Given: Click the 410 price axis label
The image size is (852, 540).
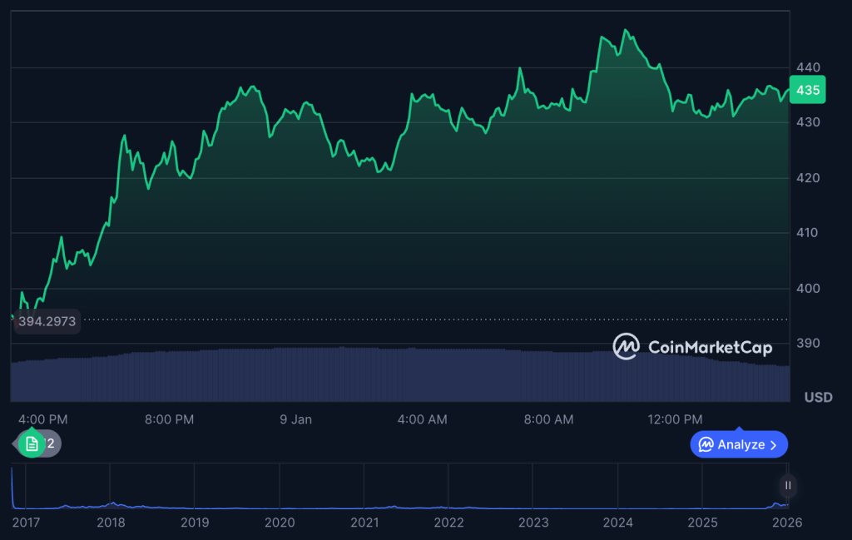Looking at the screenshot, I should [x=807, y=233].
